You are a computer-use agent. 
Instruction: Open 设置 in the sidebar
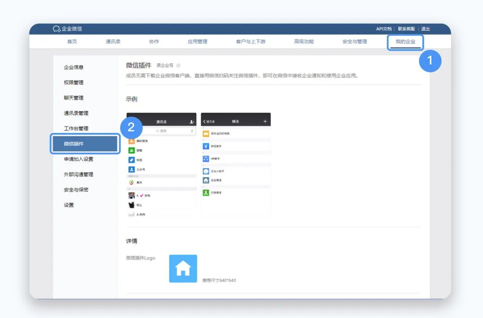(69, 205)
